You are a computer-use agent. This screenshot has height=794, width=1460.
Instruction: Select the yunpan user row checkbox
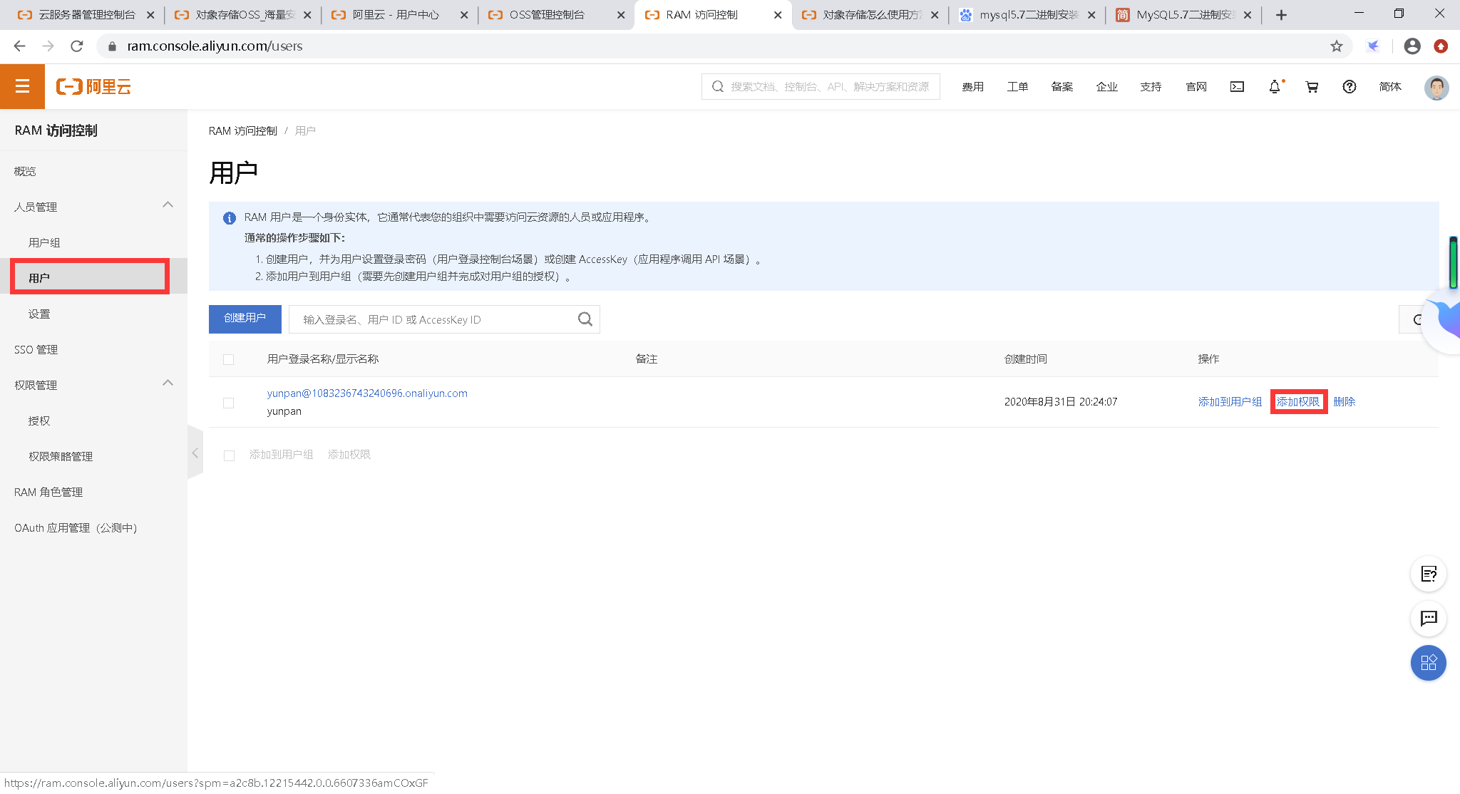click(x=228, y=403)
